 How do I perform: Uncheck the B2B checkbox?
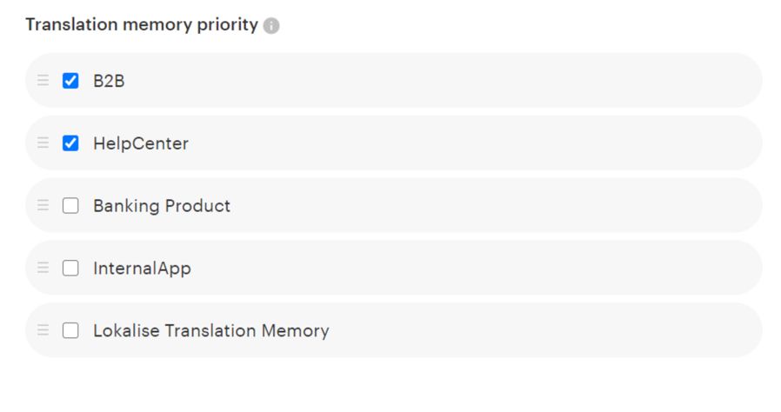pos(70,81)
